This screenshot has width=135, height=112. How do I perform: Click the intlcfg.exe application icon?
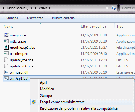pyautogui.click(x=6, y=41)
